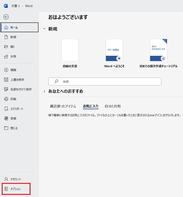183x197 pixels.
Task: Switch to 最近使ったアイテム tab
Action: pos(63,106)
